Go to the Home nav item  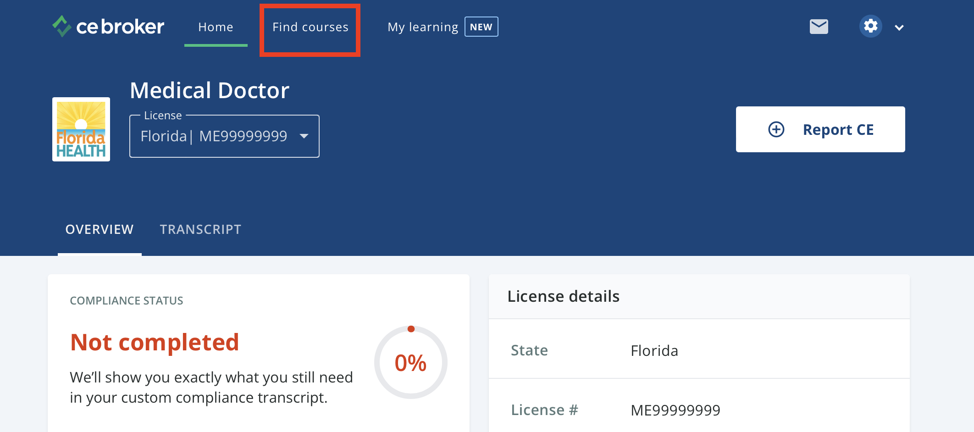[x=216, y=27]
